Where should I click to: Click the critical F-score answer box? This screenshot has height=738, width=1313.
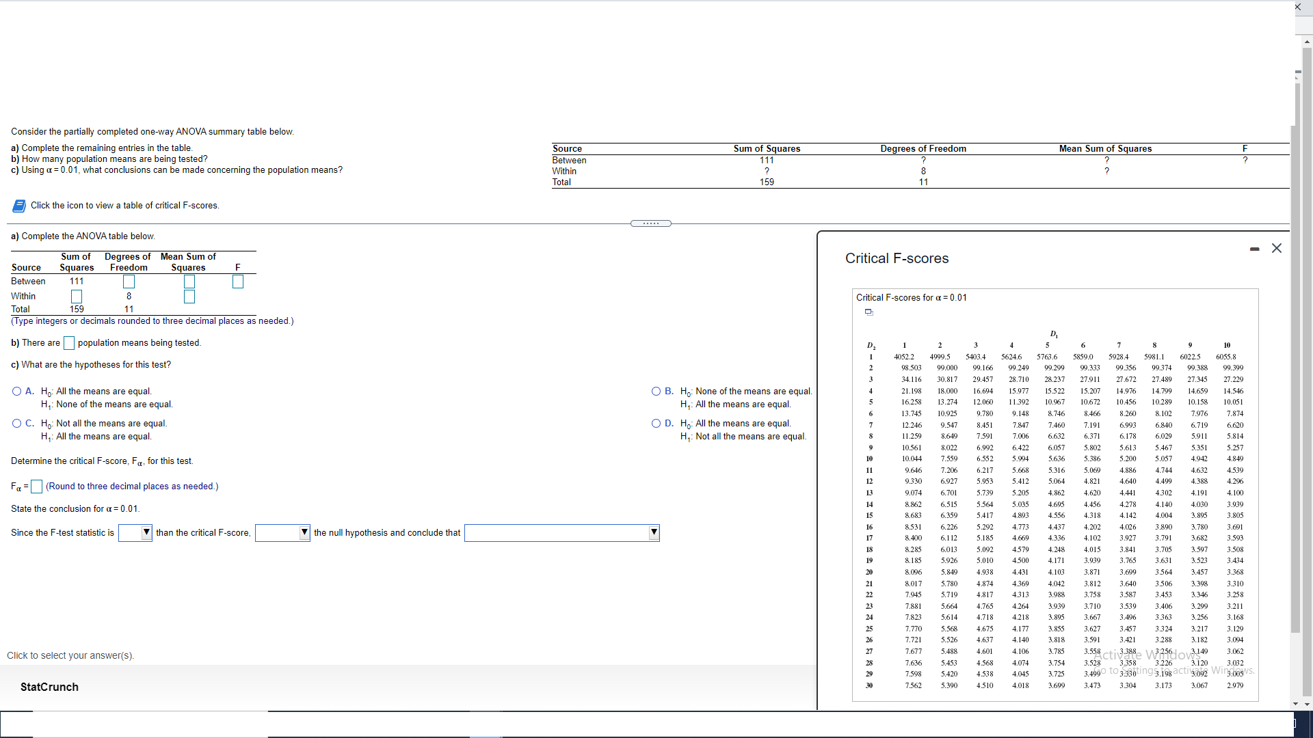click(x=37, y=487)
